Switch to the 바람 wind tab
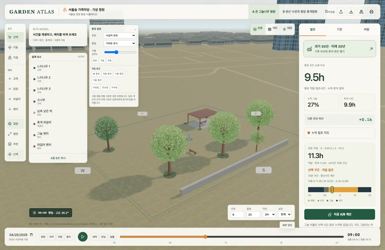 pyautogui.click(x=366, y=29)
